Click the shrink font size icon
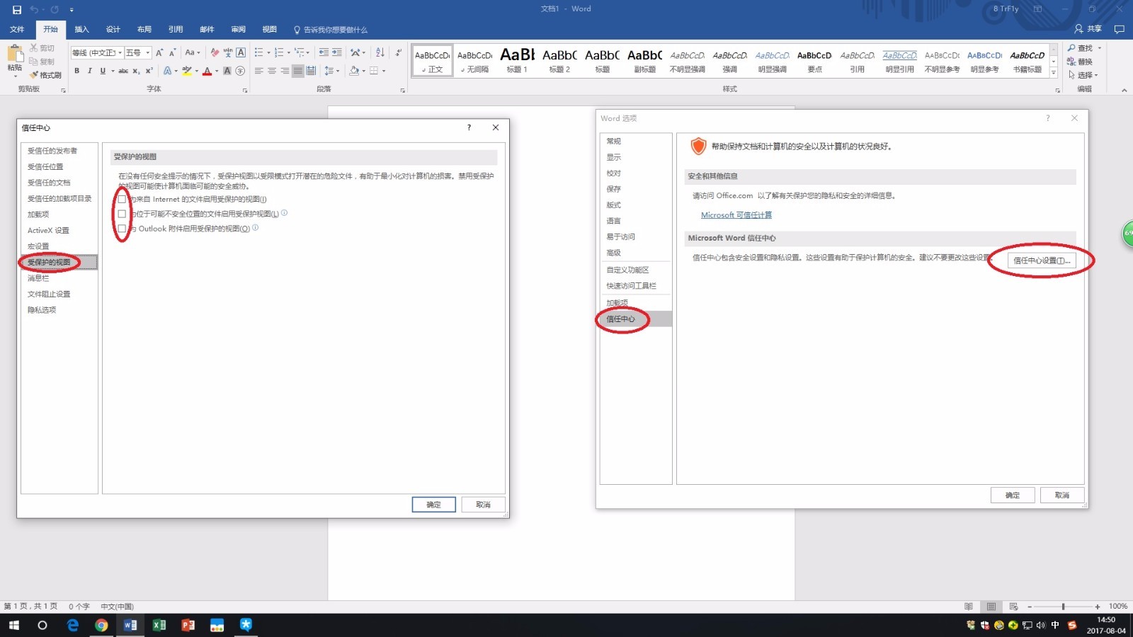This screenshot has width=1133, height=637. tap(172, 52)
